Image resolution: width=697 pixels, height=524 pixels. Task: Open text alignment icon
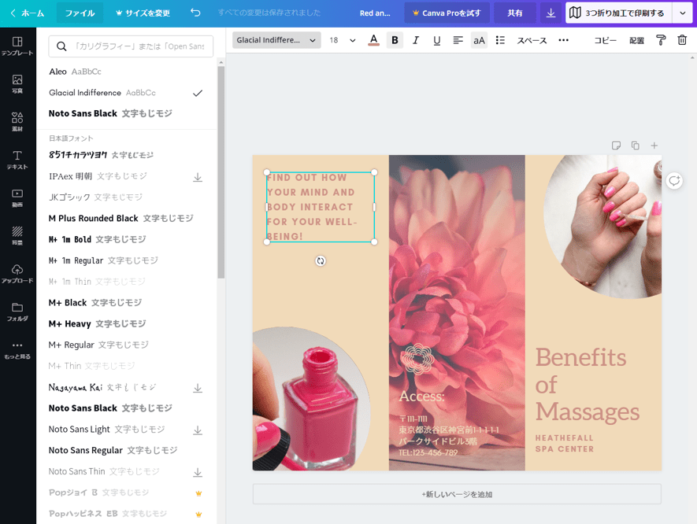point(458,40)
